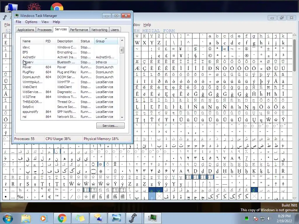
Task: Open the Options menu in Task Manager
Action: 31,22
